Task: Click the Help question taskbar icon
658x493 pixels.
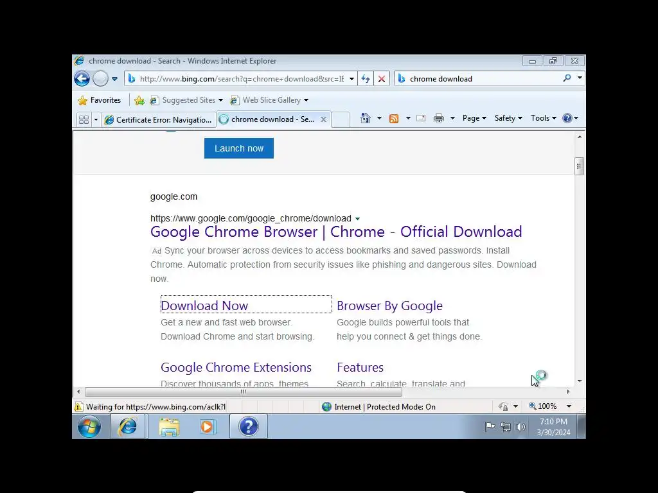Action: point(249,426)
